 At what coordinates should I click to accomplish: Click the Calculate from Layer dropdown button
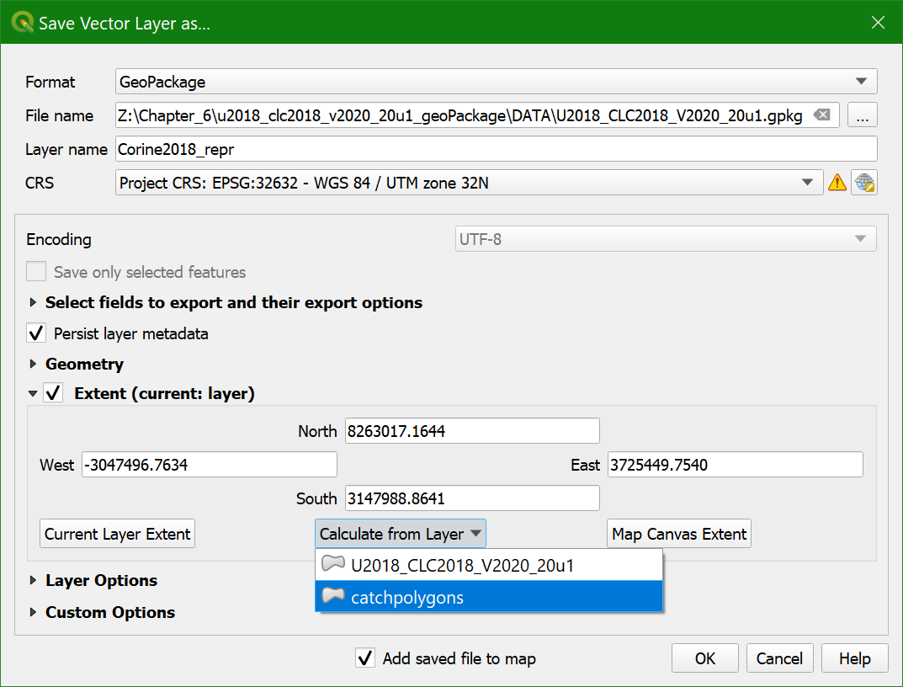coord(401,534)
